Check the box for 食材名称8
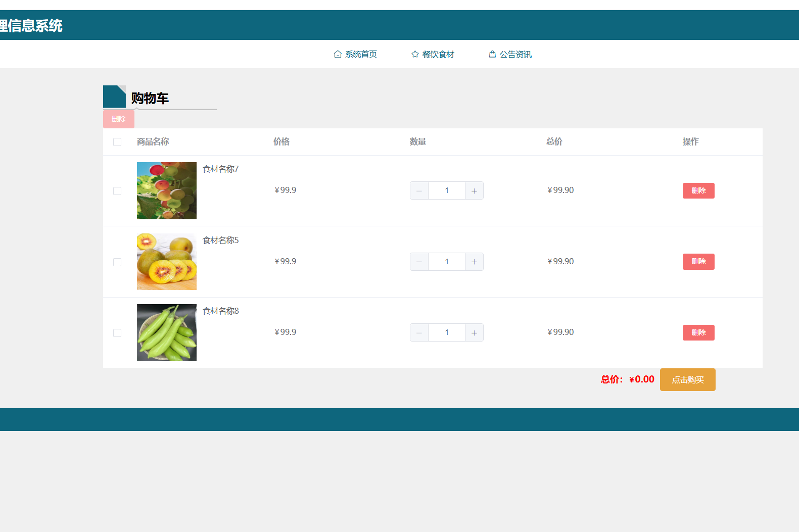 pos(117,333)
